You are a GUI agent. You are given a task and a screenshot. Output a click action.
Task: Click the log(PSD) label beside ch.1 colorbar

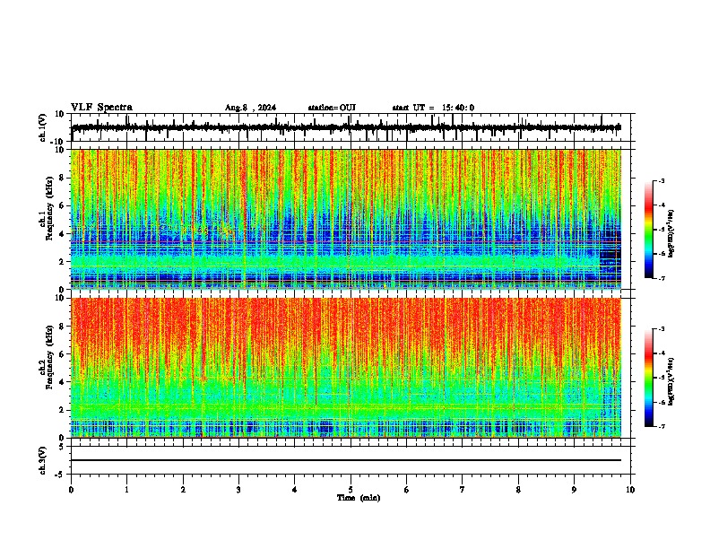[x=671, y=233]
